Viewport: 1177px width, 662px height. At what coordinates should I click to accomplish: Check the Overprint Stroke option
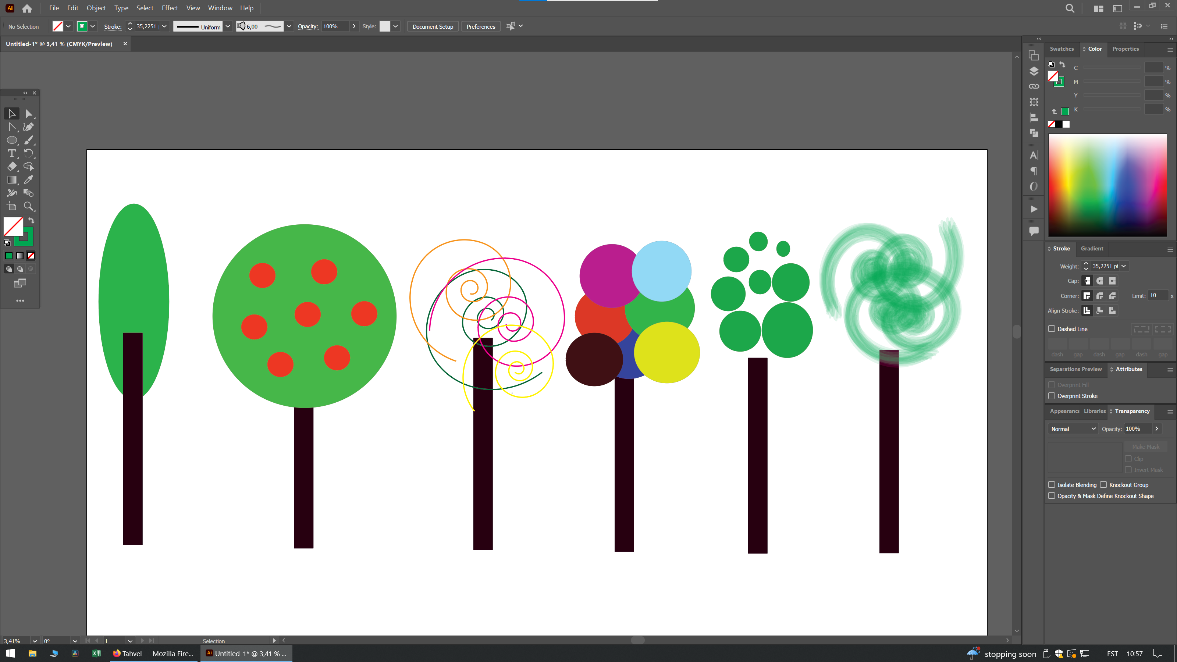click(x=1051, y=396)
